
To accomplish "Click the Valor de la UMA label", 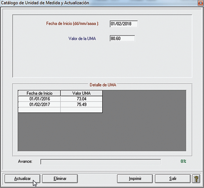I will point(82,39).
